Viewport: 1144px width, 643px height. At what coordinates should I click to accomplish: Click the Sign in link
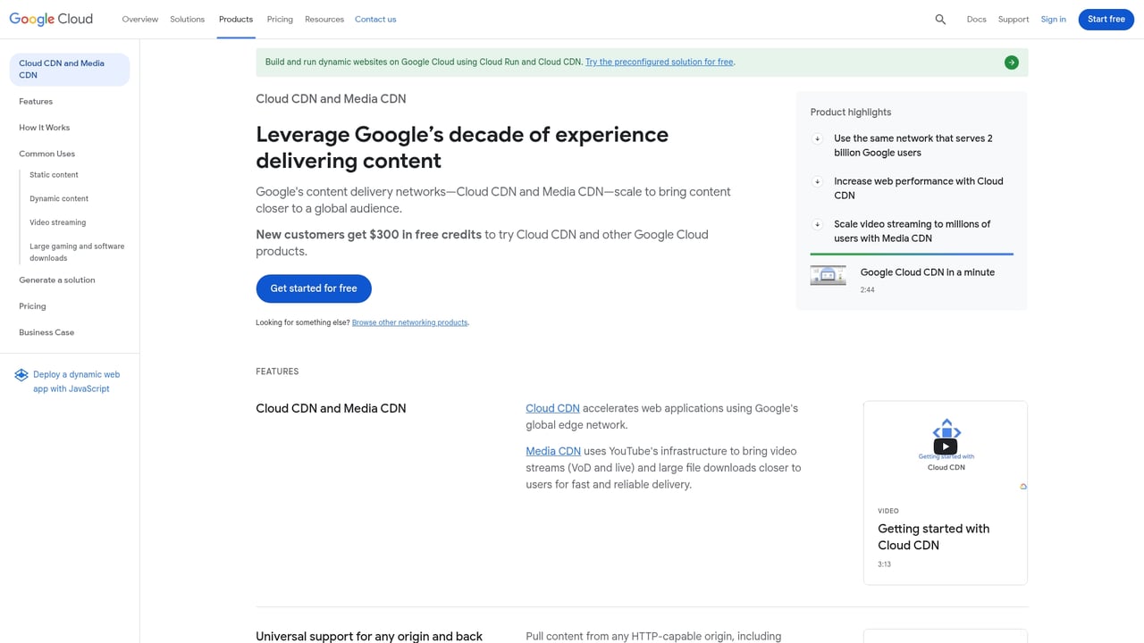tap(1053, 19)
